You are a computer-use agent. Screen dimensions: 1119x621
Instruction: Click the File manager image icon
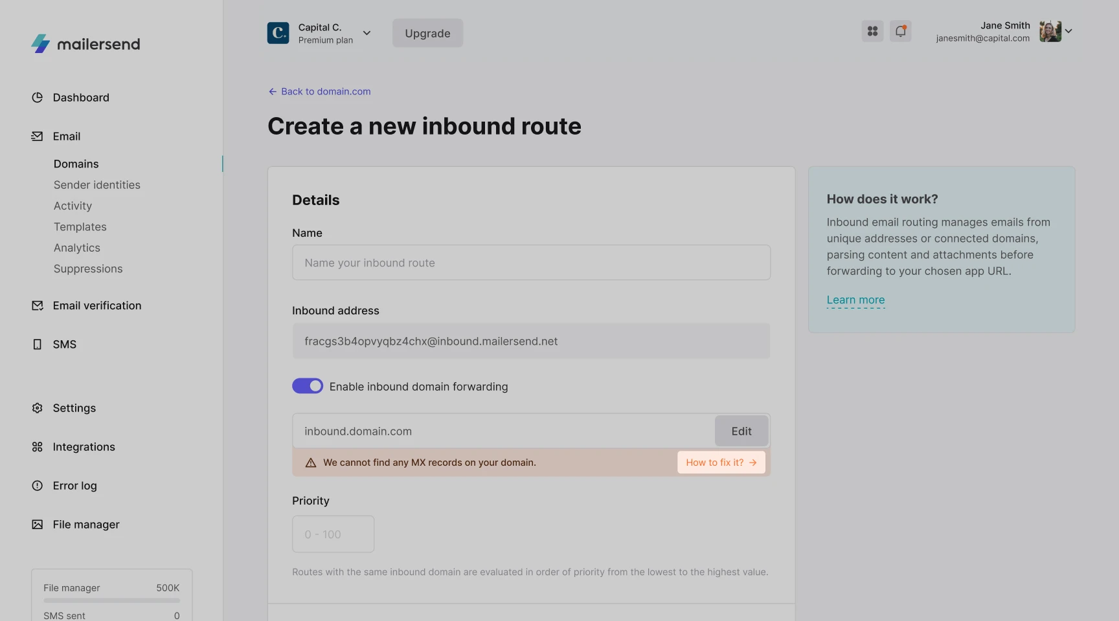point(38,525)
